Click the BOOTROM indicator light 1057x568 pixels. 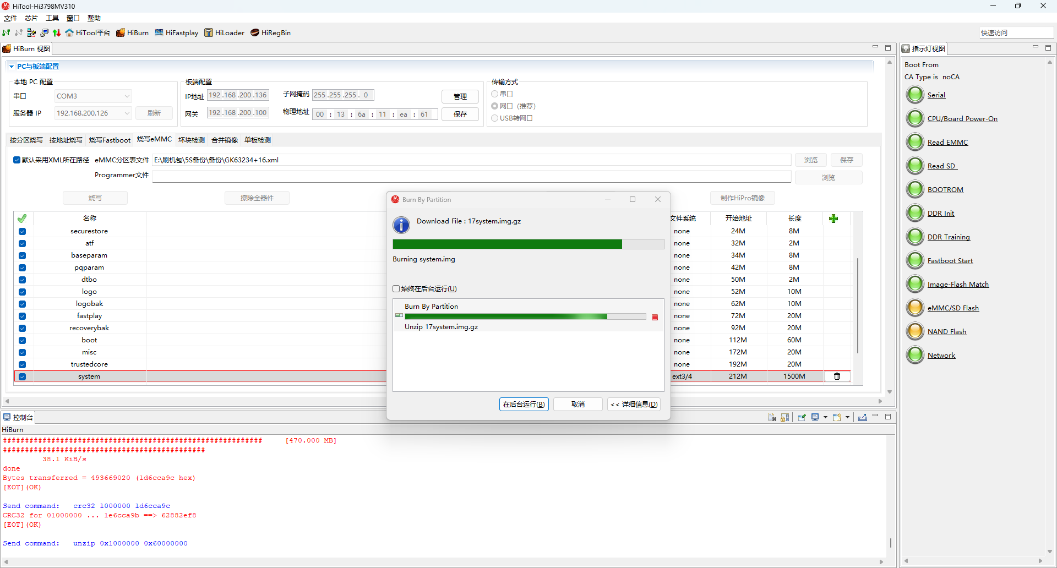tap(915, 189)
